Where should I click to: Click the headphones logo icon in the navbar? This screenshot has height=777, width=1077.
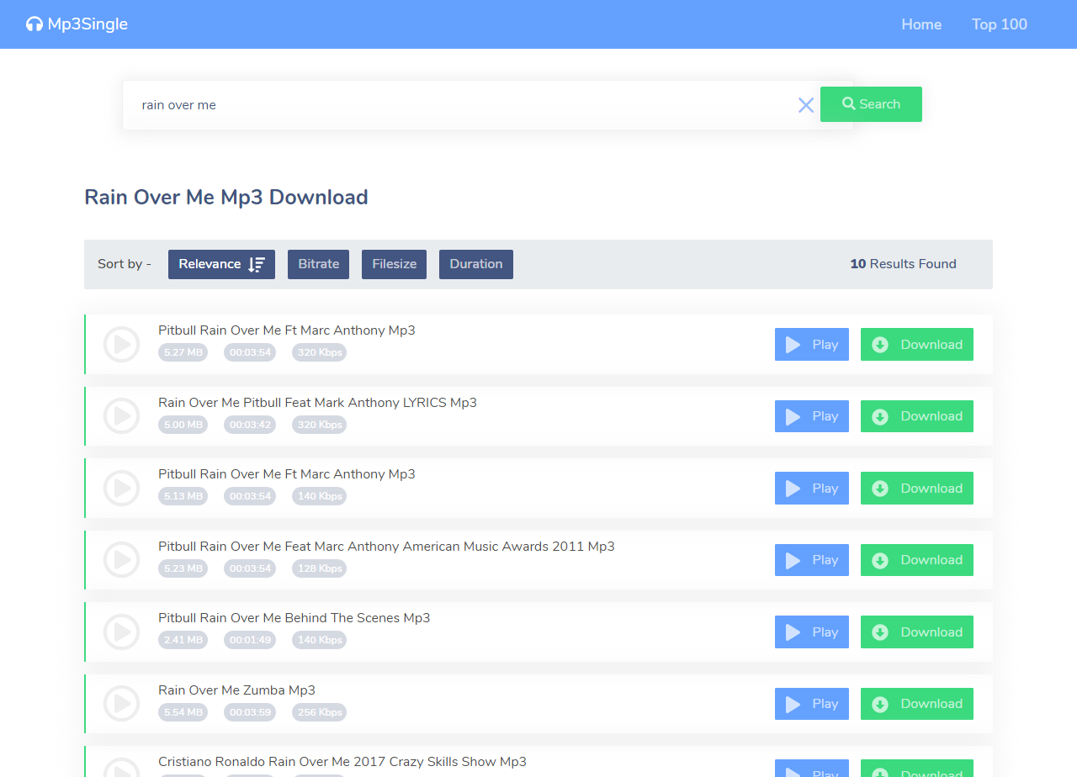click(x=34, y=24)
